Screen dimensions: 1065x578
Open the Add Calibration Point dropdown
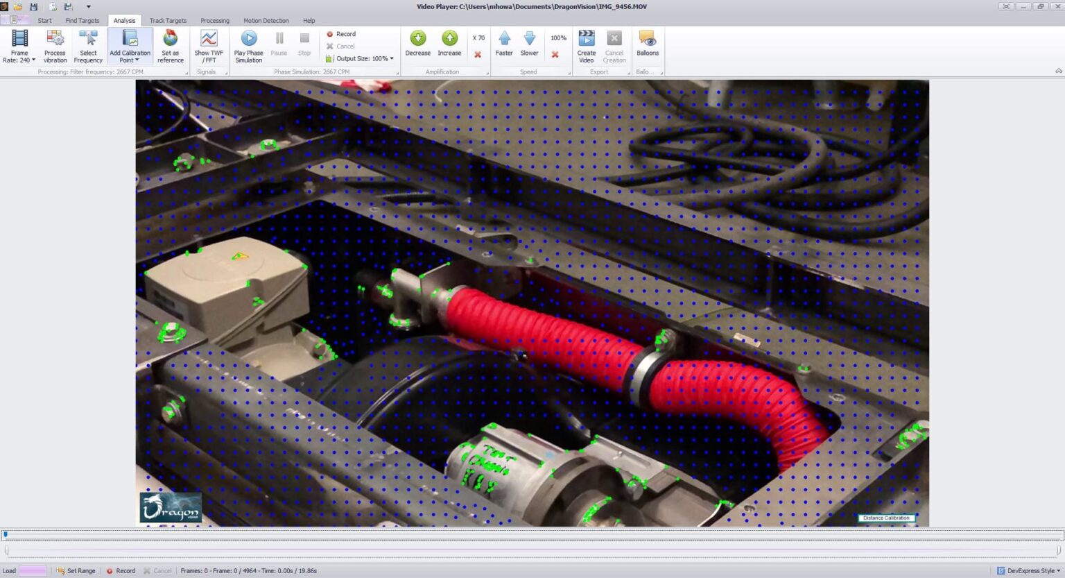tap(130, 46)
